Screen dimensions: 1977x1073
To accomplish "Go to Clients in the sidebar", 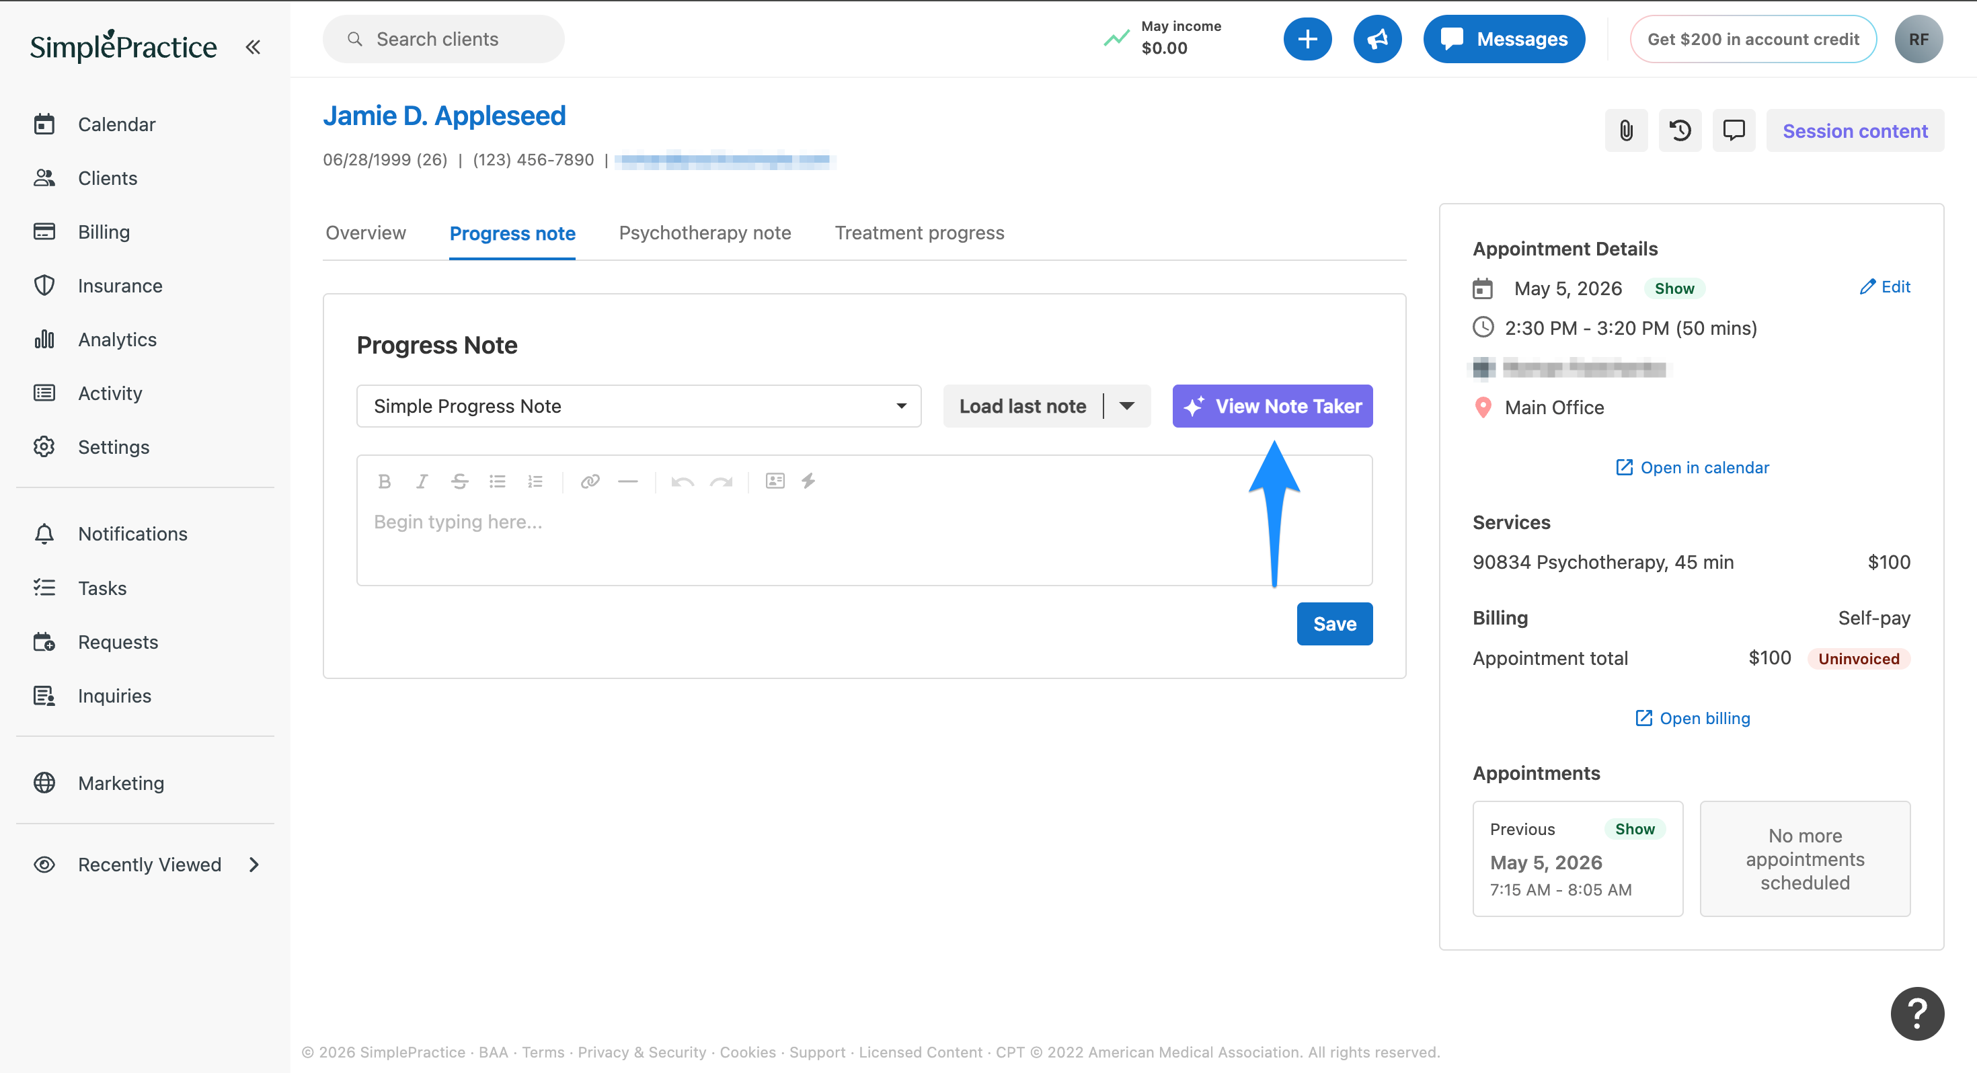I will click(108, 178).
